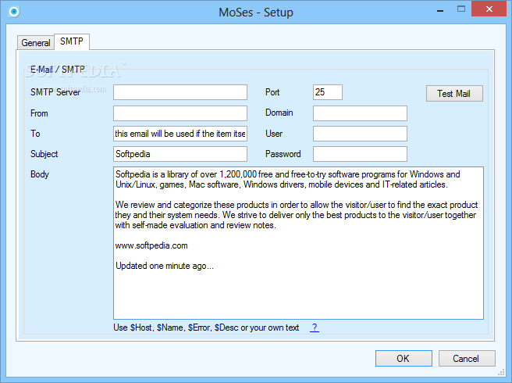The width and height of the screenshot is (512, 383).
Task: Click the 'Port' label text
Action: point(272,92)
